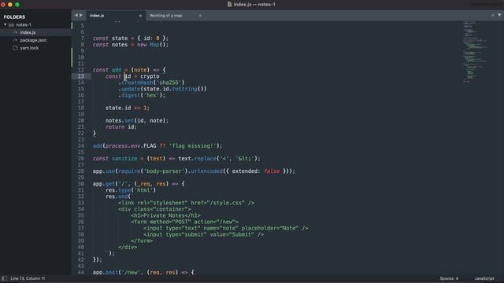This screenshot has height=283, width=504.
Task: Open the tab list dropdown arrow
Action: click(499, 15)
